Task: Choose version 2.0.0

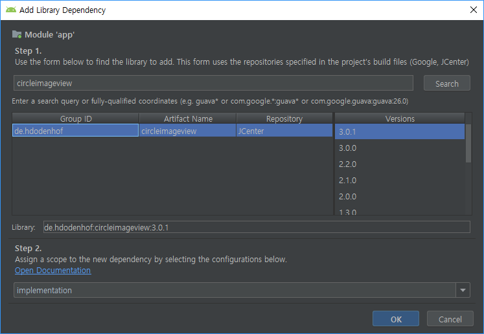Action: pyautogui.click(x=400, y=197)
